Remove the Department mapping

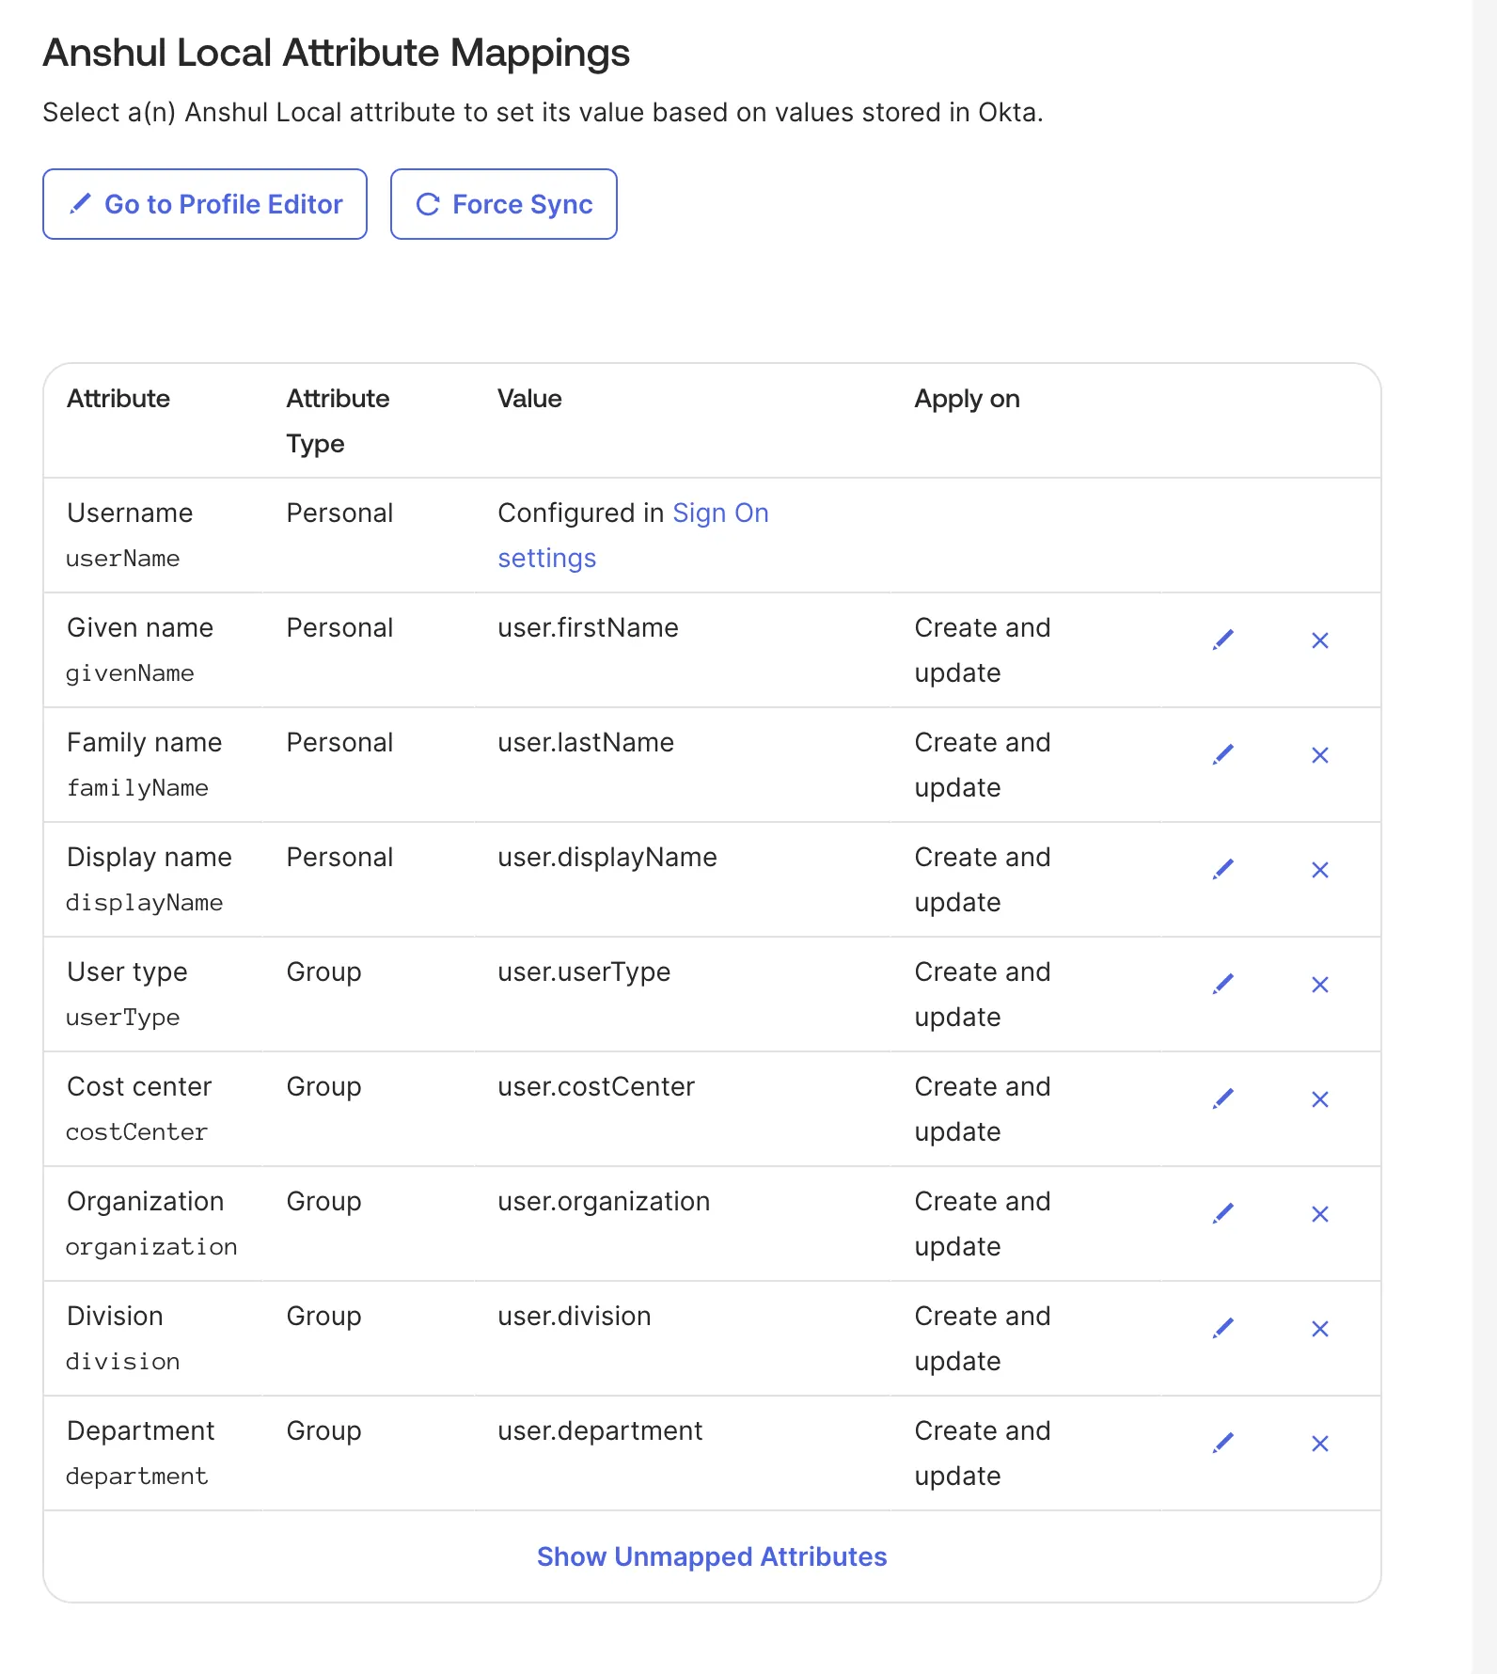pyautogui.click(x=1319, y=1444)
